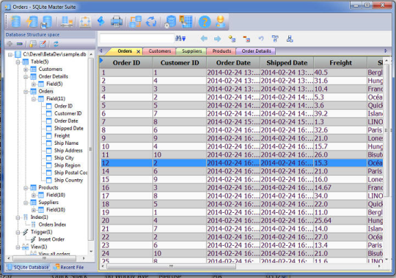
Task: Select the Ship Address field in tree
Action: click(68, 151)
